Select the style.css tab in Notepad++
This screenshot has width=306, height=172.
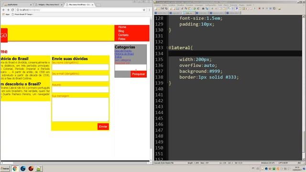pos(189,13)
